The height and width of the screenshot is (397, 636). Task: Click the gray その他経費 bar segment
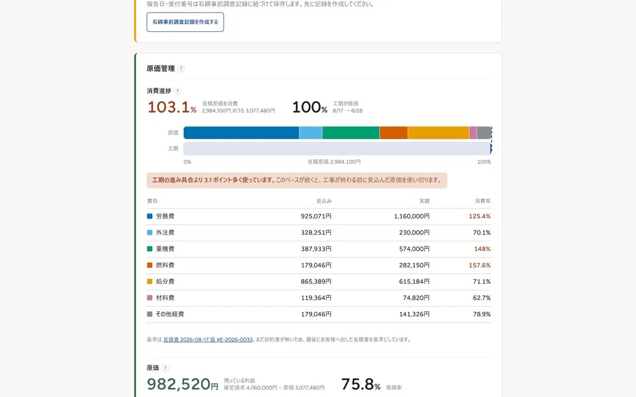click(484, 133)
